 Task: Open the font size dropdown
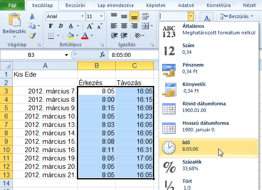(101, 16)
